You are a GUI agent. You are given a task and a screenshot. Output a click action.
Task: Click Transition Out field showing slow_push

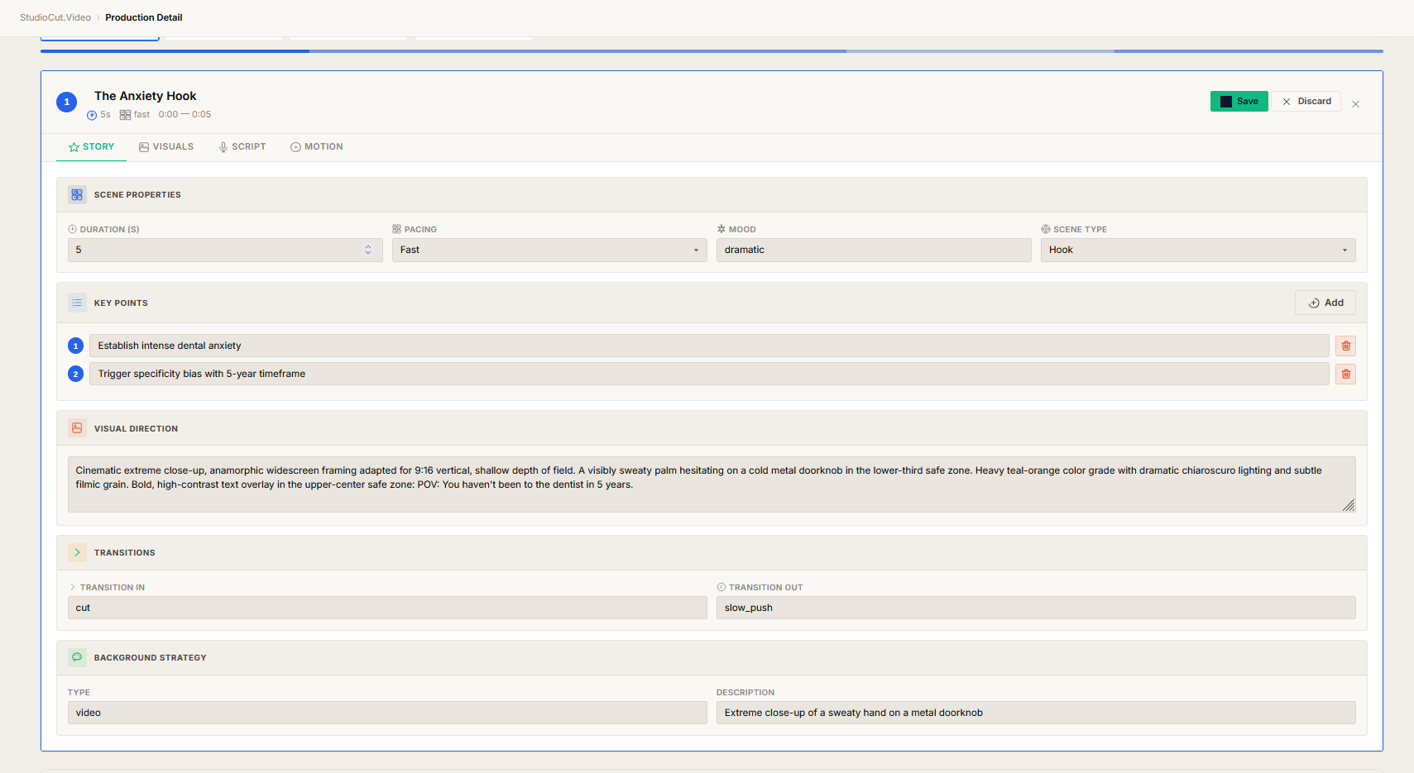point(1036,608)
